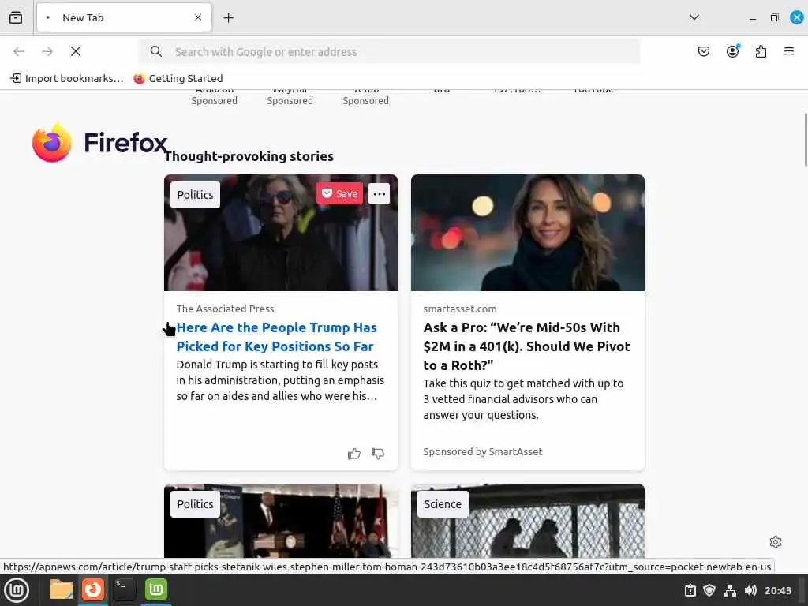808x606 pixels.
Task: Open the application hamburger menu
Action: click(x=788, y=51)
